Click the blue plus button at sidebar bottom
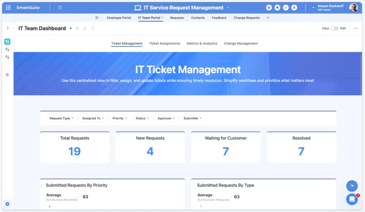 7,204
